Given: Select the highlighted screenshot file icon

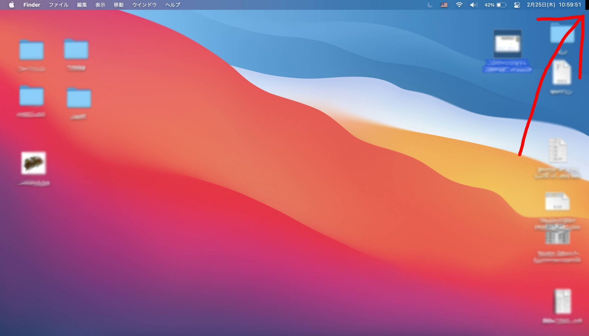Looking at the screenshot, I should click(507, 44).
